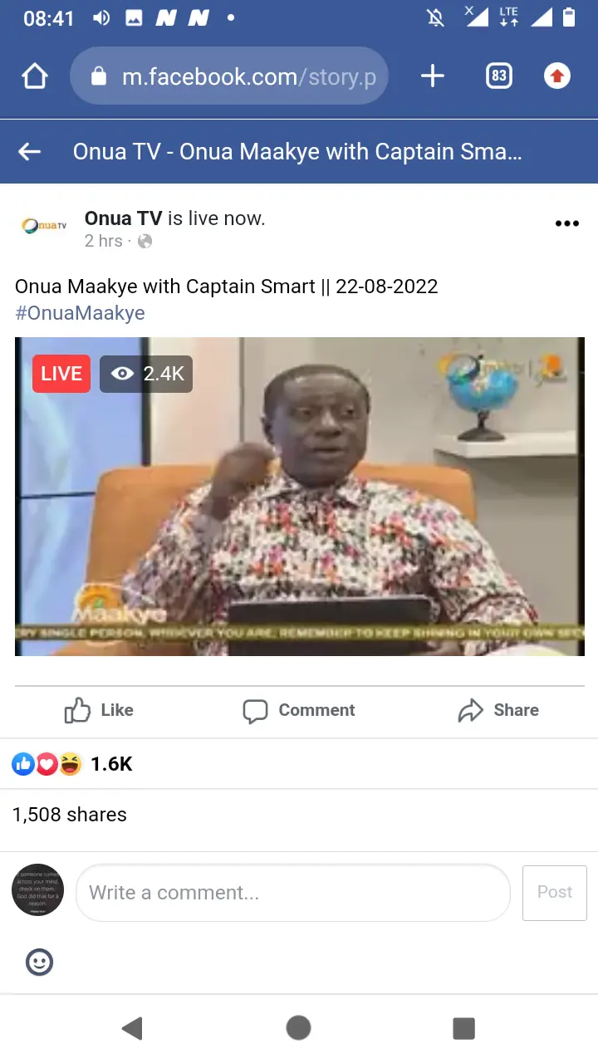Viewport: 598px width, 1063px height.
Task: Open the tab switcher showing 83
Action: pyautogui.click(x=498, y=76)
